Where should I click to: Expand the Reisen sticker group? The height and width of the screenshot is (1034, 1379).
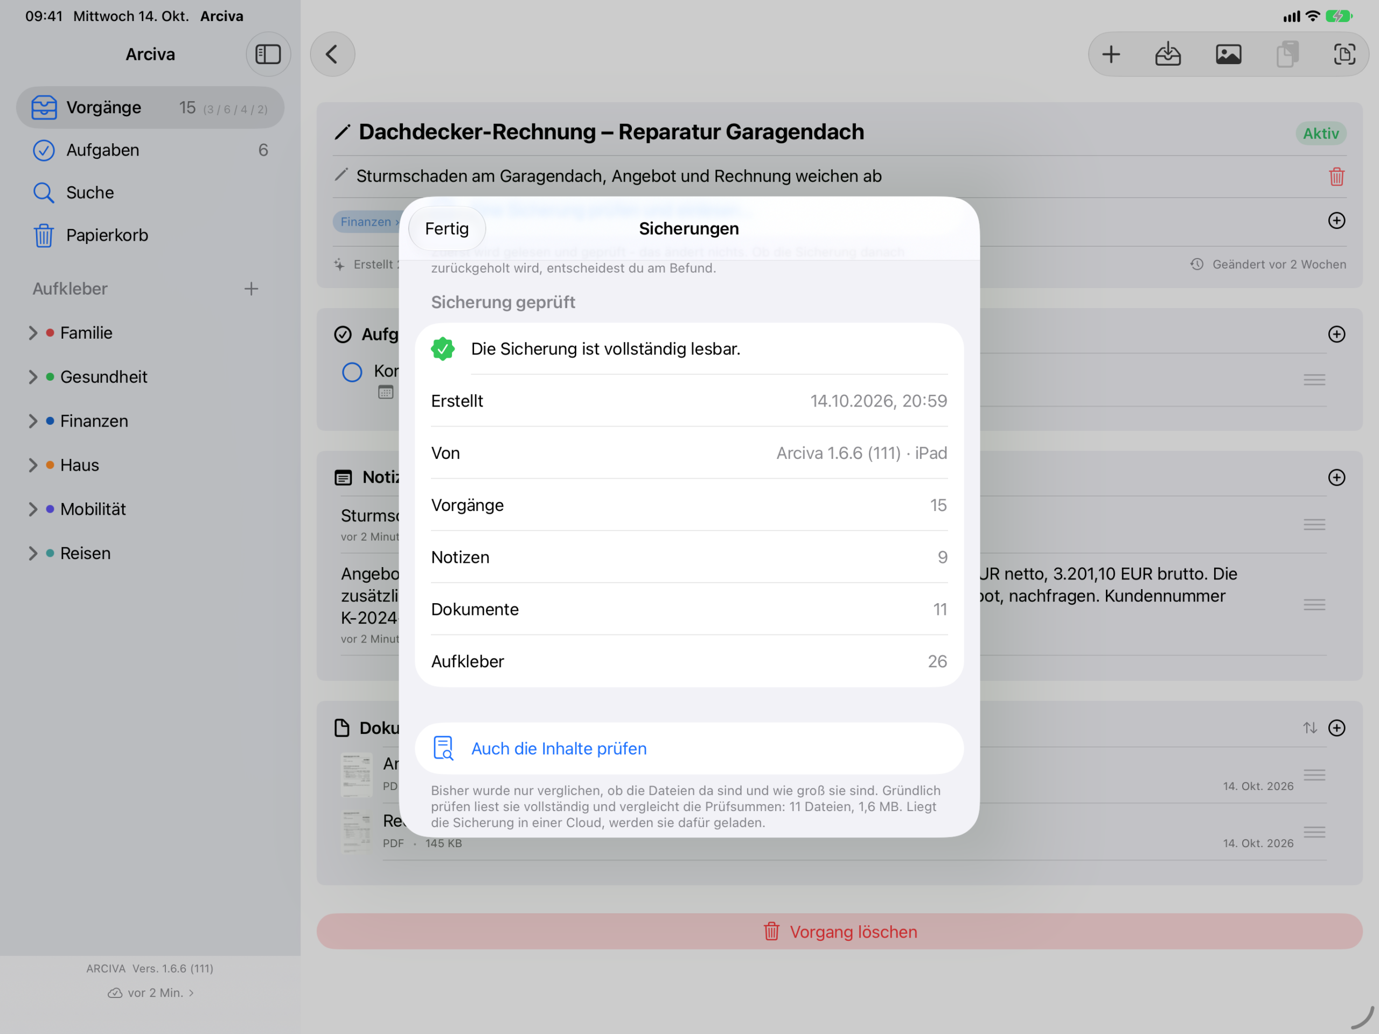pos(33,554)
